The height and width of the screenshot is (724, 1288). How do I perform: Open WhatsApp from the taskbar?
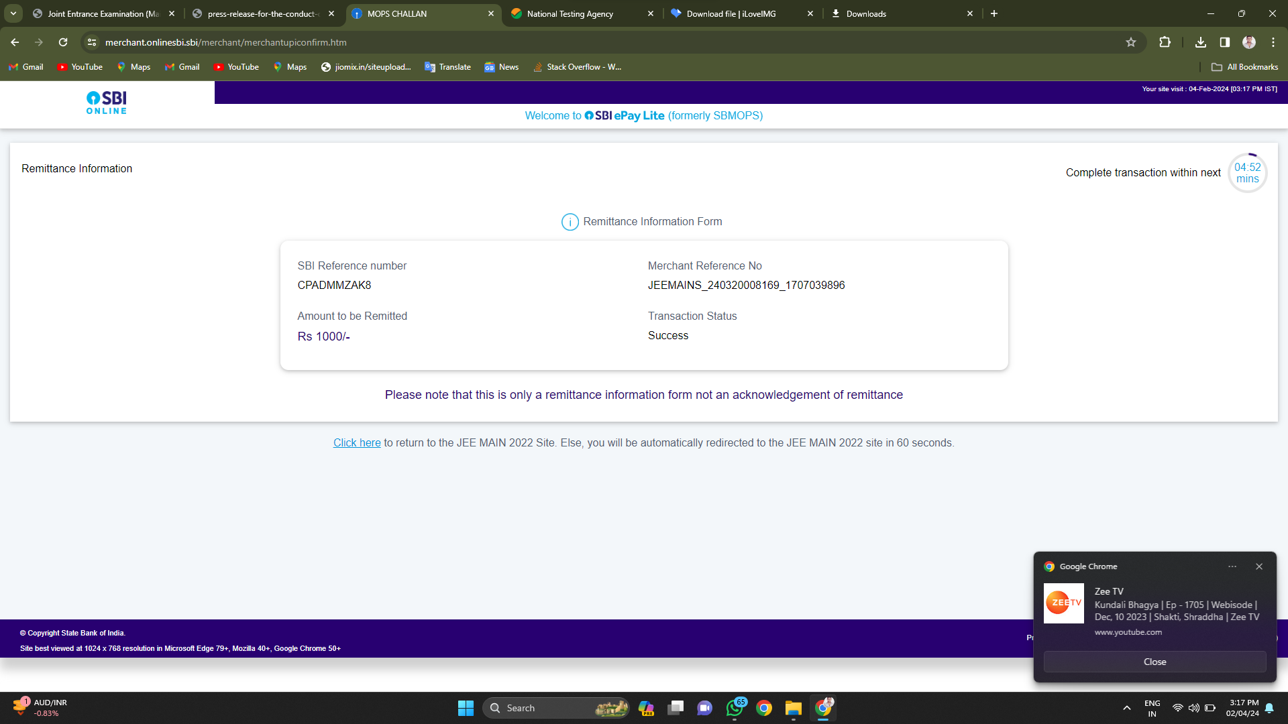click(x=735, y=708)
